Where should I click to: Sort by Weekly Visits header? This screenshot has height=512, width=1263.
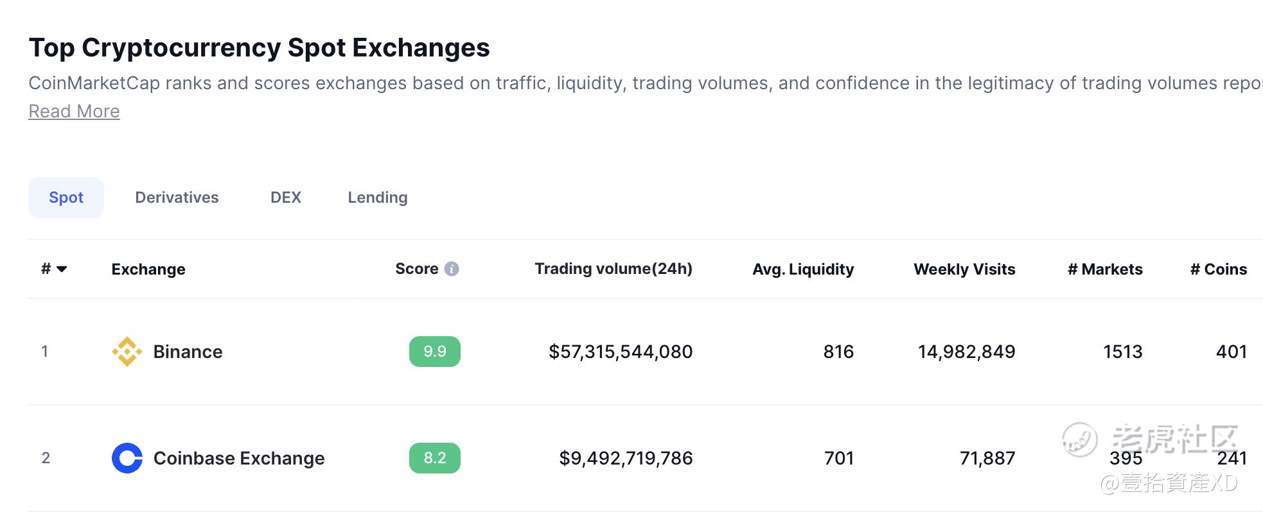click(964, 269)
